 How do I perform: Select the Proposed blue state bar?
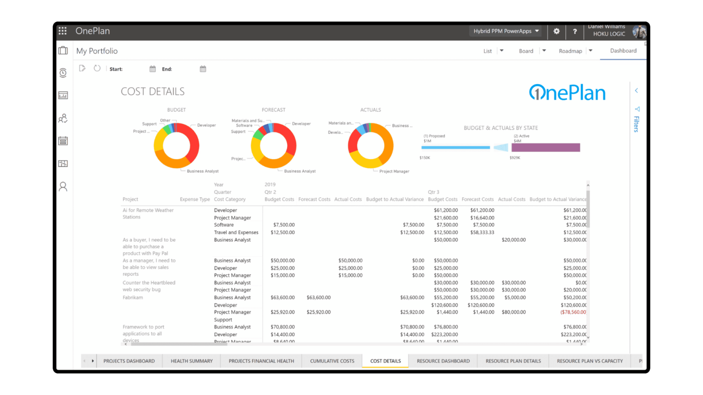(455, 148)
